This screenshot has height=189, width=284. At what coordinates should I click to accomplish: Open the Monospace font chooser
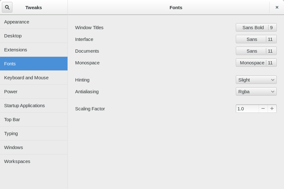[256, 63]
